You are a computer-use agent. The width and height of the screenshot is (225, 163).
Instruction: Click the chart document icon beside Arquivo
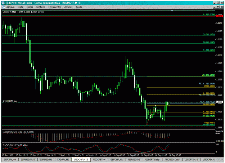(x=4, y=7)
